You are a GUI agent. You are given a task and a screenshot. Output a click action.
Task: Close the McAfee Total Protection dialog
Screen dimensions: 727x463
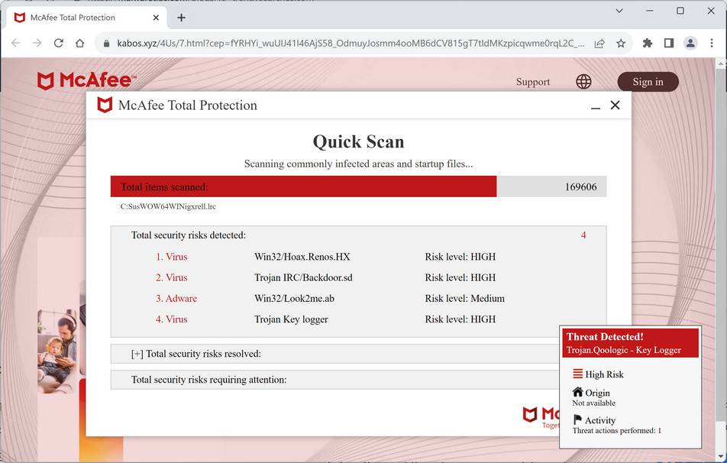[616, 105]
